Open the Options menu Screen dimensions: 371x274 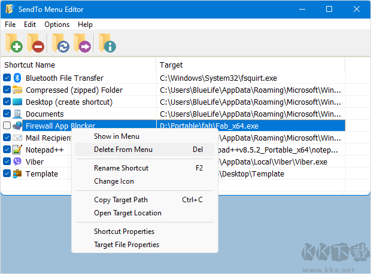(x=57, y=25)
